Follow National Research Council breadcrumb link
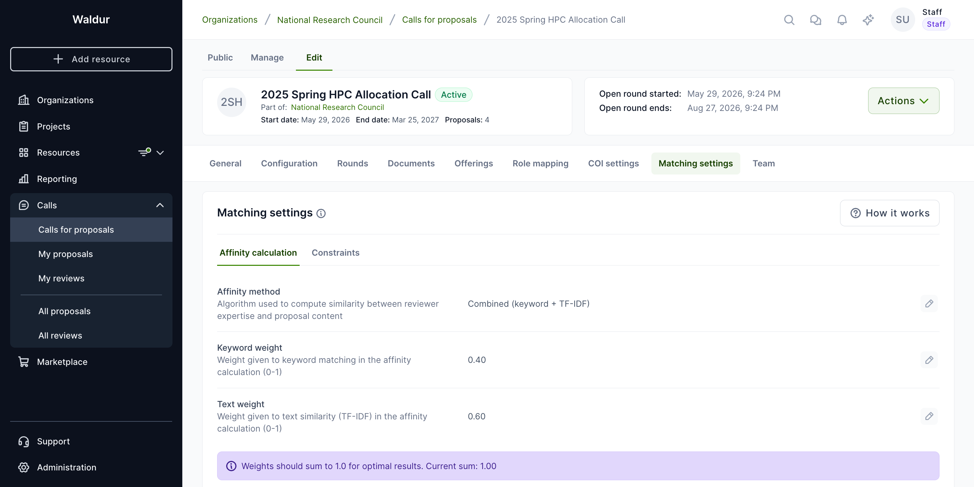The image size is (974, 487). [330, 20]
